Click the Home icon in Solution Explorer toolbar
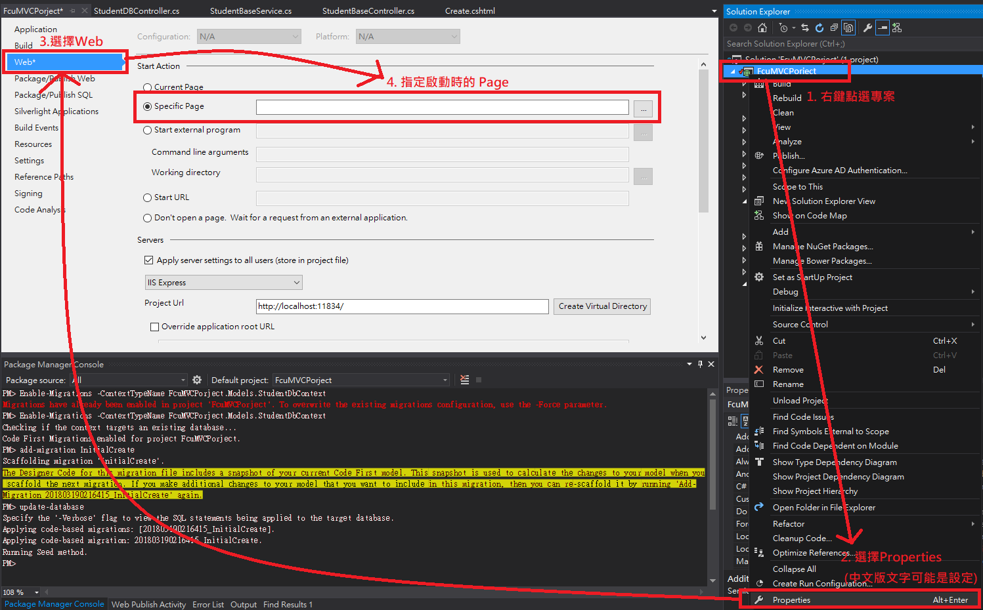 pos(762,28)
